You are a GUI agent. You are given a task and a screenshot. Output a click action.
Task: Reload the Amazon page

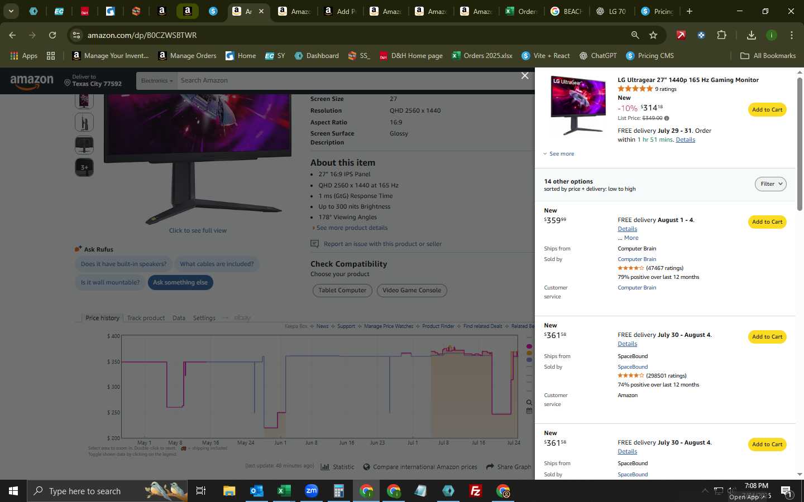pyautogui.click(x=52, y=35)
